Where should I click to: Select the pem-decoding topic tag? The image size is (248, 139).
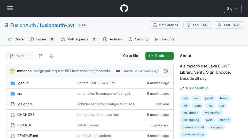(193, 135)
